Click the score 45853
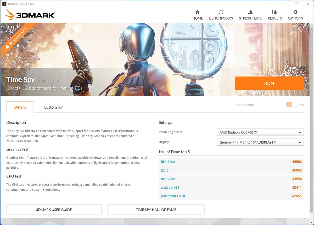 point(297,170)
